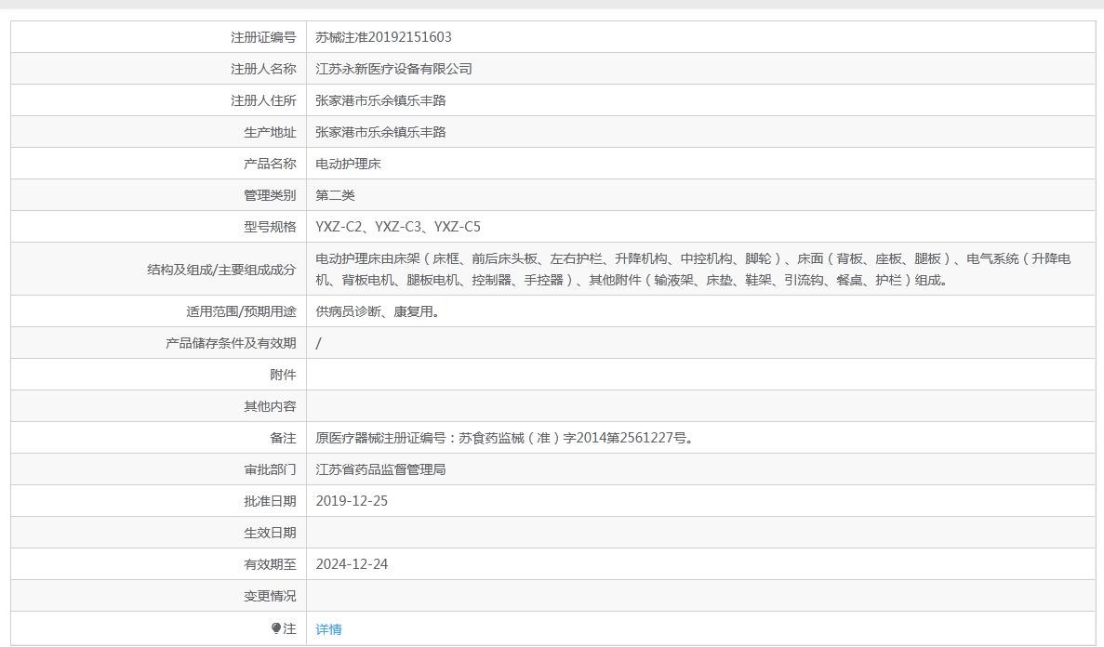Viewport: 1104px width, 647px height.
Task: Click the 结构及成组/主要组成成分 label
Action: coord(221,270)
